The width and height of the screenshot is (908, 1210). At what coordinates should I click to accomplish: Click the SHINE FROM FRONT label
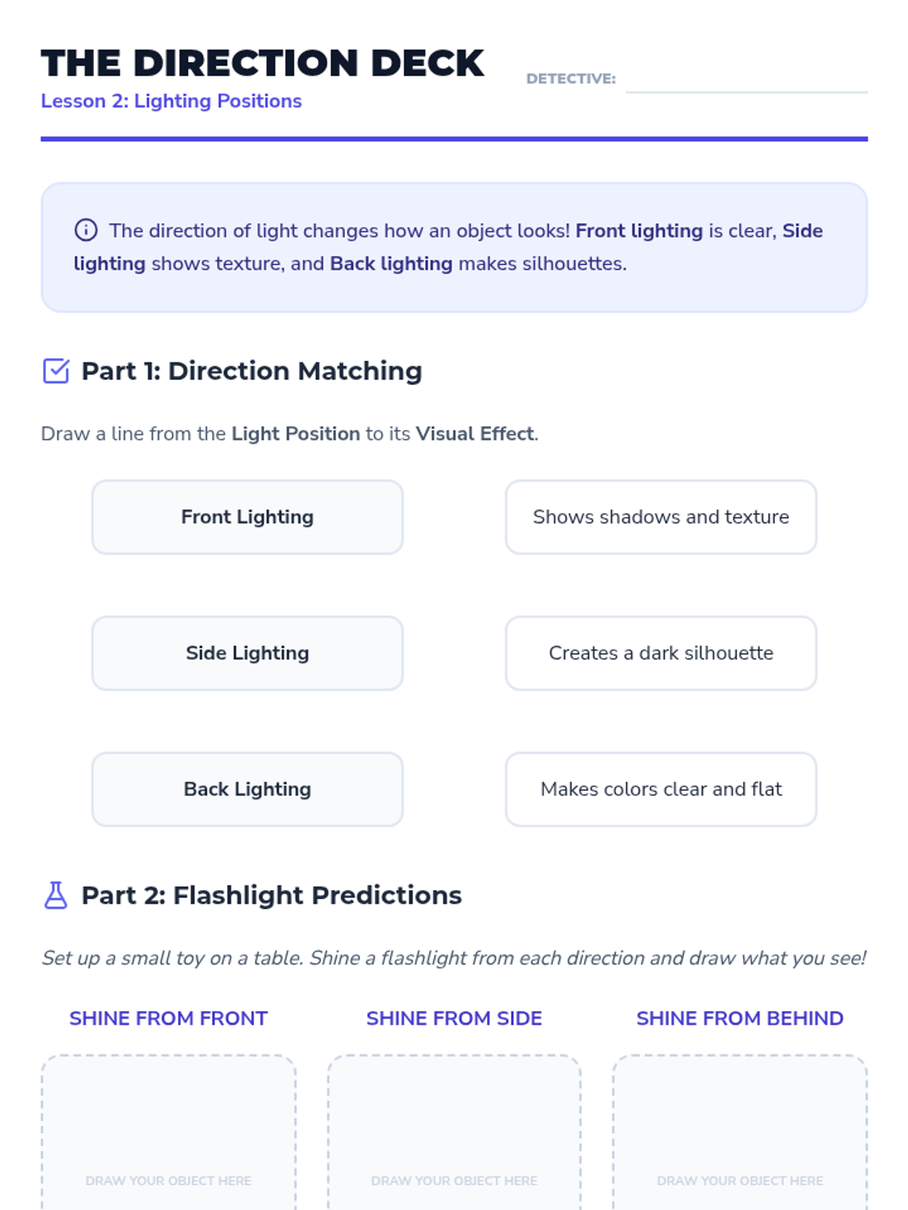(168, 1019)
